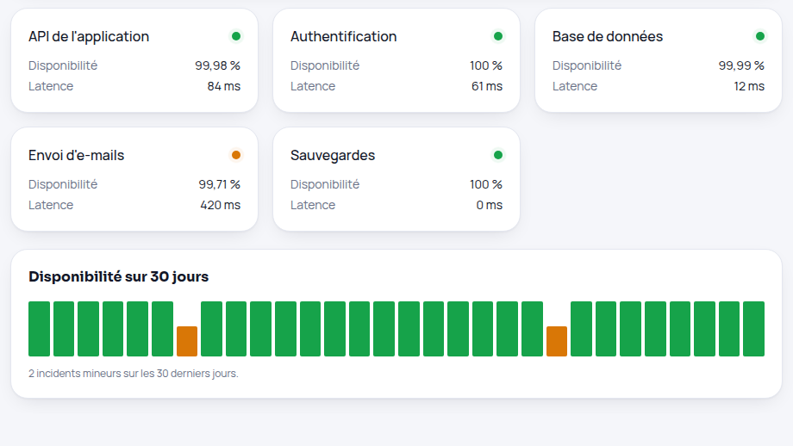Click the 420 ms latency value
The width and height of the screenshot is (793, 446).
pos(220,205)
